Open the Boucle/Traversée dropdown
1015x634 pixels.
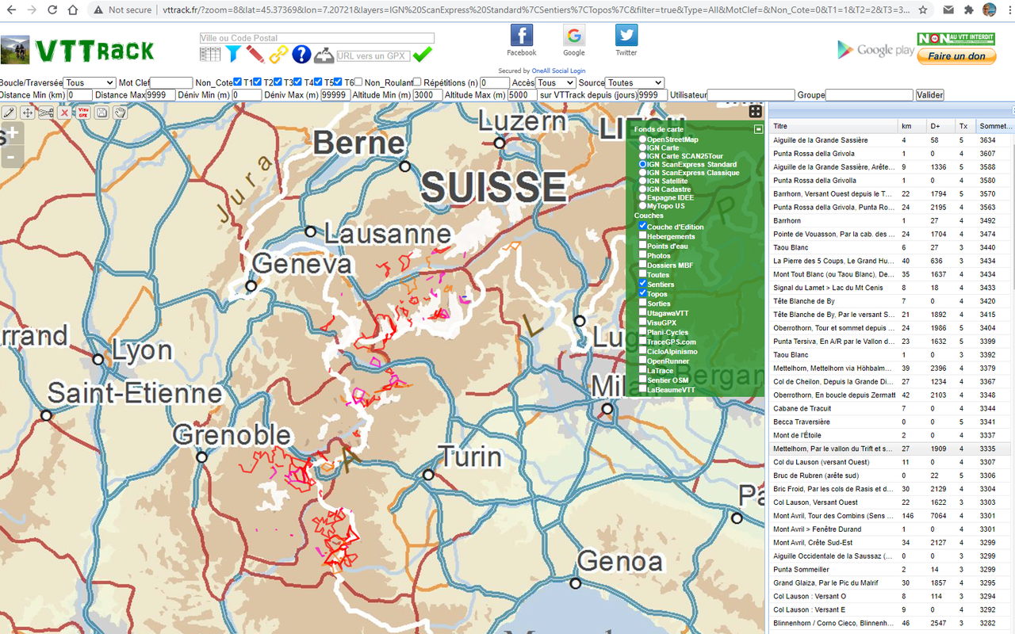click(x=90, y=82)
